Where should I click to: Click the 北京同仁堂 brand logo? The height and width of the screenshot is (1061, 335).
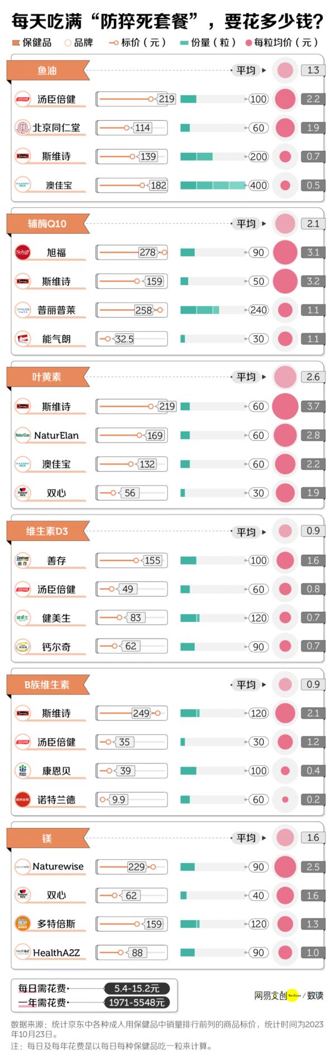[22, 128]
